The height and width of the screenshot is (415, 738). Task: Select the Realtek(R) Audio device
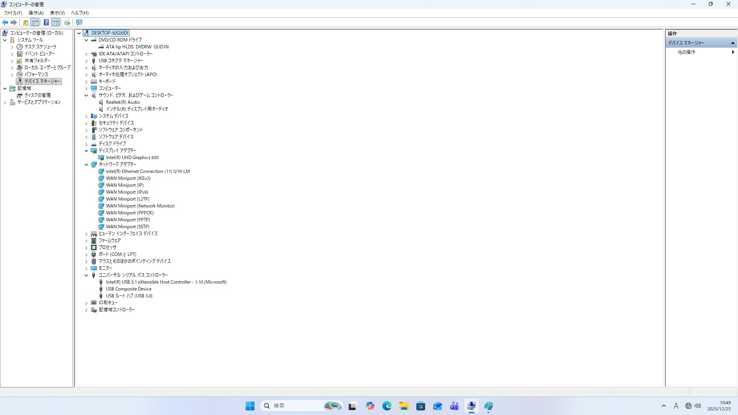click(x=123, y=102)
